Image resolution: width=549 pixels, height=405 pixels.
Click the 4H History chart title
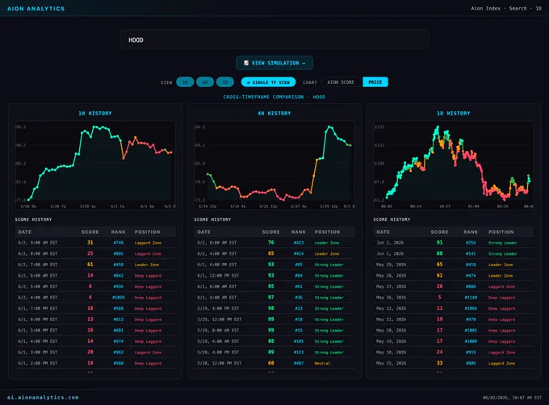click(x=274, y=113)
